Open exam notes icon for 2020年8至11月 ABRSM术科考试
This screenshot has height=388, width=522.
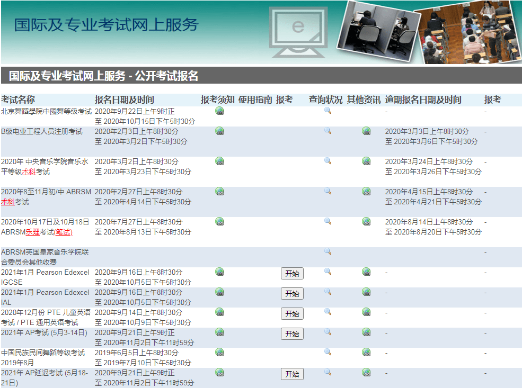tap(219, 192)
